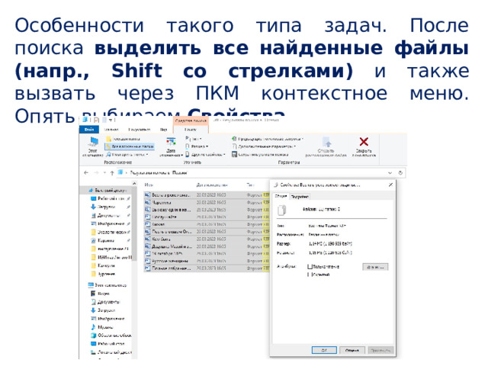The width and height of the screenshot is (488, 366).
Task: Select the Search ribbon tab
Action: pyautogui.click(x=190, y=130)
